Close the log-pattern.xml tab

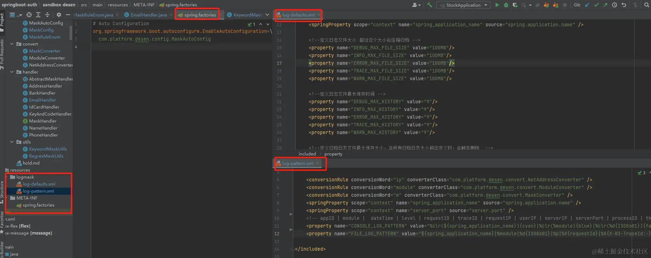(317, 163)
